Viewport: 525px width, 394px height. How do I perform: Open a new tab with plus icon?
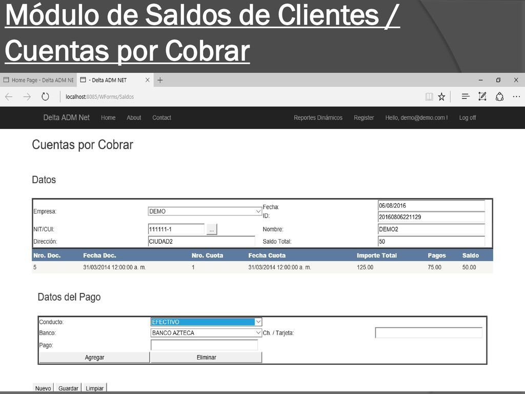click(160, 80)
